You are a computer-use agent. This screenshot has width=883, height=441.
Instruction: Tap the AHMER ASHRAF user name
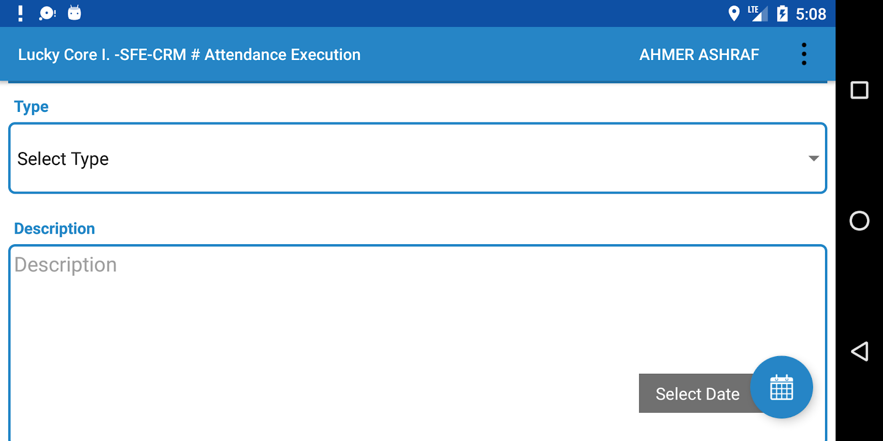tap(699, 55)
